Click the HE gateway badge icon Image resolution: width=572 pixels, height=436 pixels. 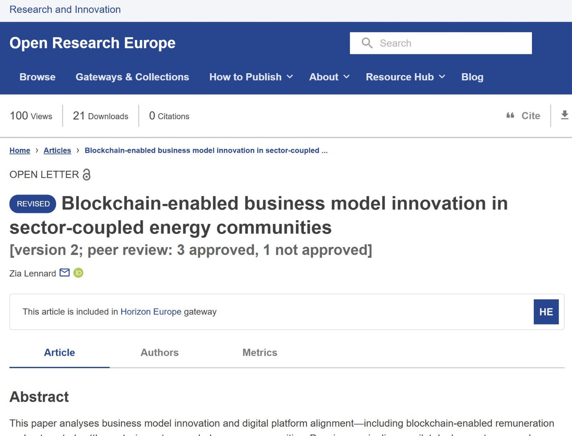tap(546, 311)
